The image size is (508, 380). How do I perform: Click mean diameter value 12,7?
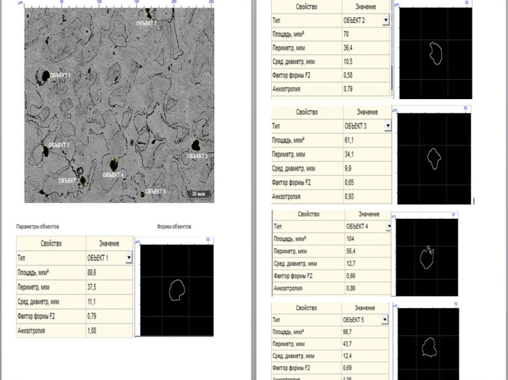tap(351, 264)
